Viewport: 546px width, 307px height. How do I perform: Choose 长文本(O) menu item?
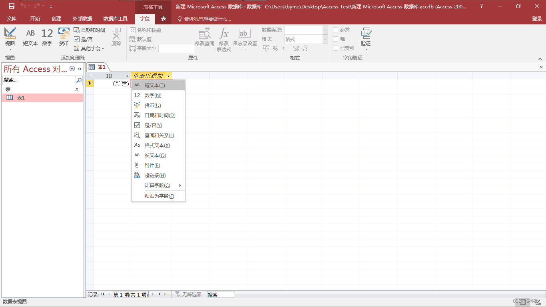point(159,155)
